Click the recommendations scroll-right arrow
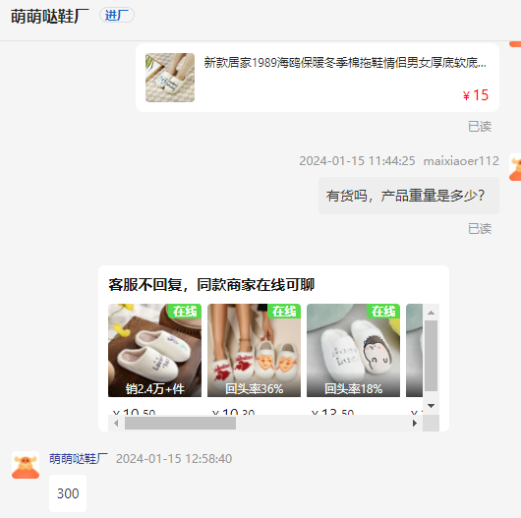 (415, 424)
